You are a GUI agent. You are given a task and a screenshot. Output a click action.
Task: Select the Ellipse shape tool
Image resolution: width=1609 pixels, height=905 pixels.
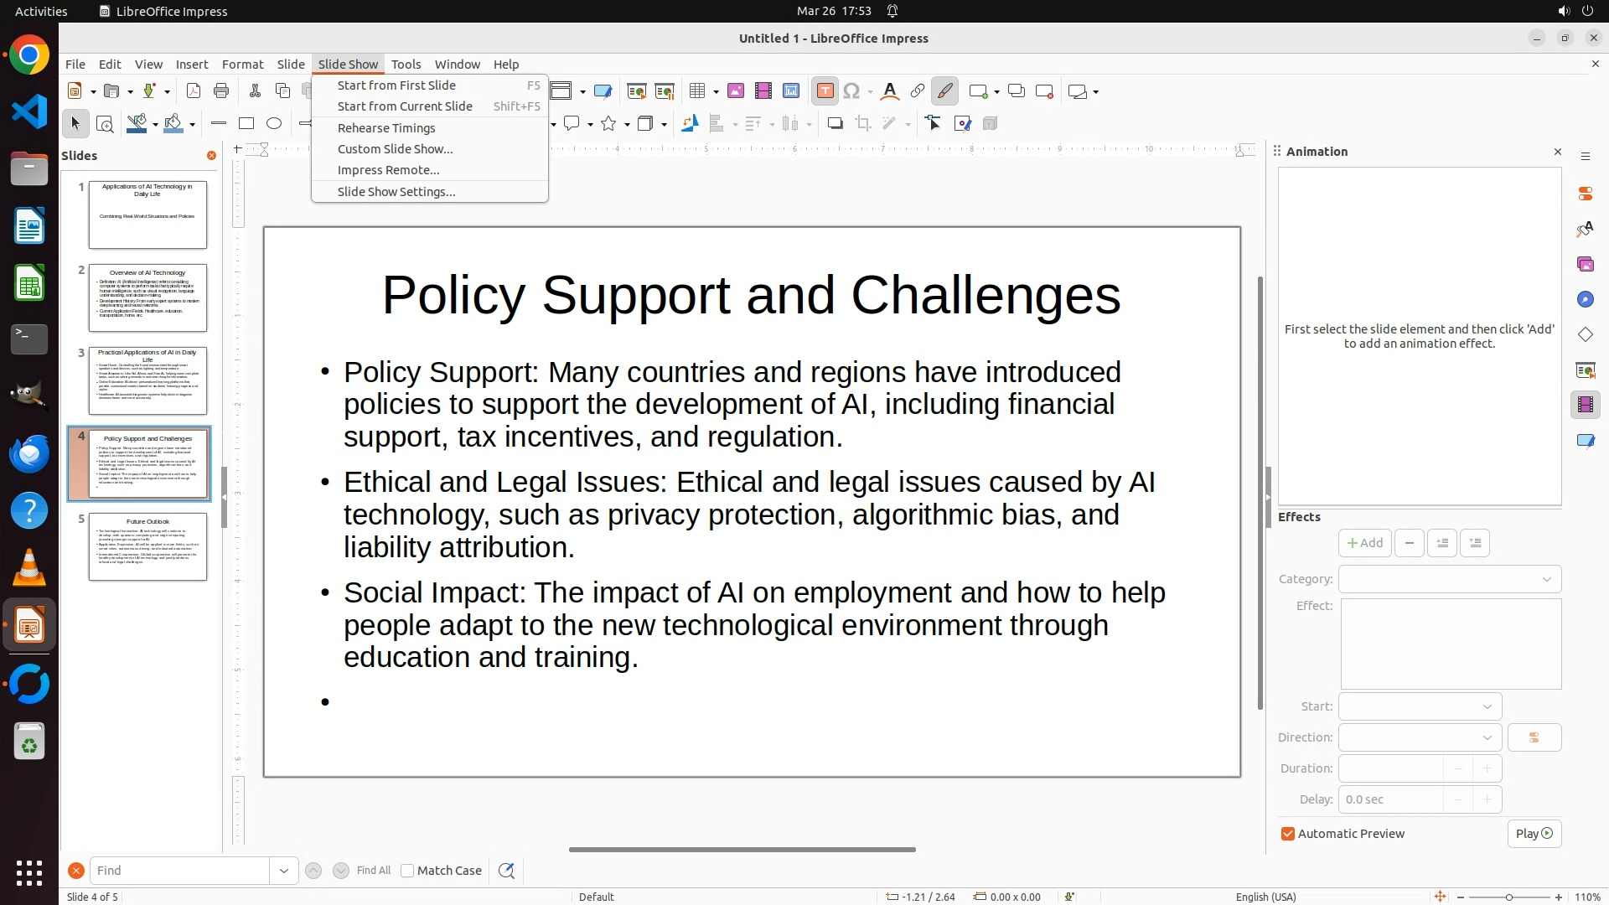point(274,124)
